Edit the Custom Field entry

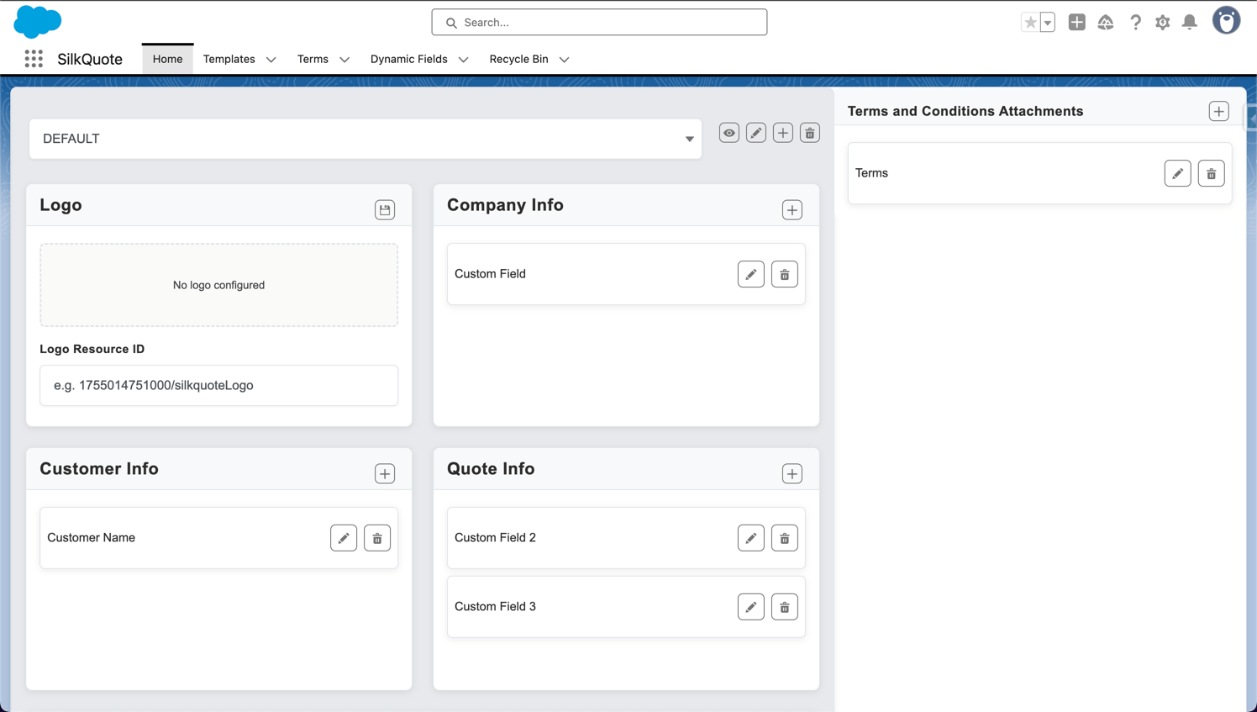pos(750,275)
